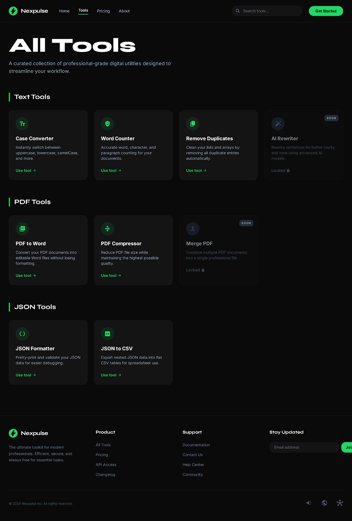The image size is (352, 521).
Task: Click the arrow beside JSON to CSV Use tool
Action: (x=120, y=375)
